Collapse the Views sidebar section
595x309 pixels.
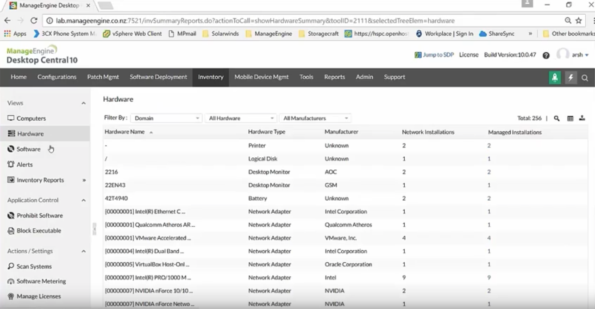click(83, 103)
